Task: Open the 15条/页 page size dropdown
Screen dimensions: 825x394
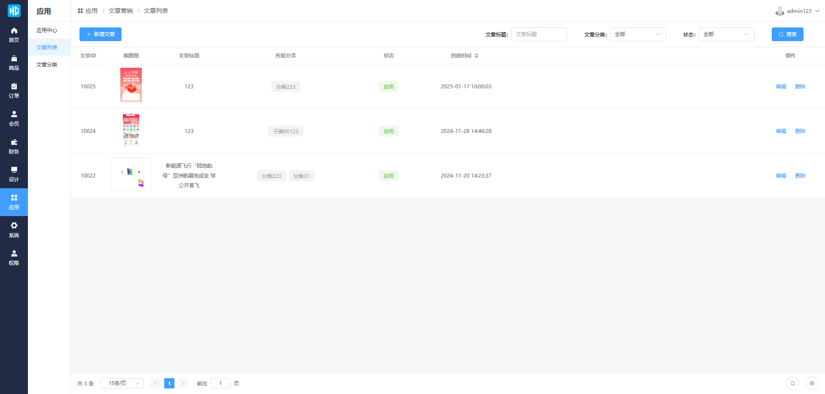Action: click(x=122, y=383)
